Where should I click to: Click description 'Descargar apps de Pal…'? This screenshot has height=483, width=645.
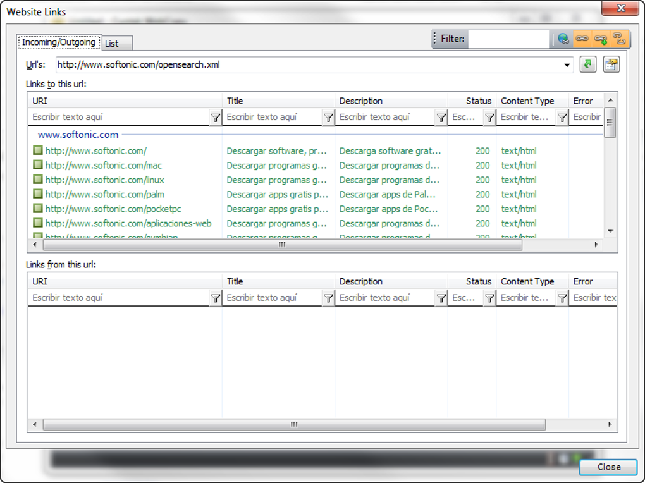(387, 194)
